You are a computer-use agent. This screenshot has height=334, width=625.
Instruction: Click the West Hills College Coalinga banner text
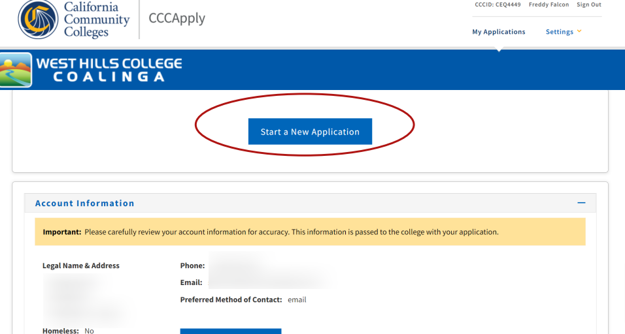tap(109, 70)
